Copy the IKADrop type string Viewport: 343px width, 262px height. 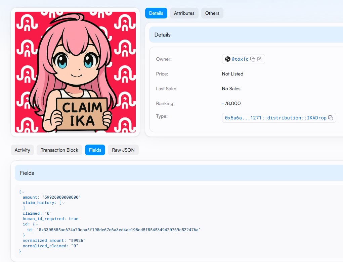[331, 118]
